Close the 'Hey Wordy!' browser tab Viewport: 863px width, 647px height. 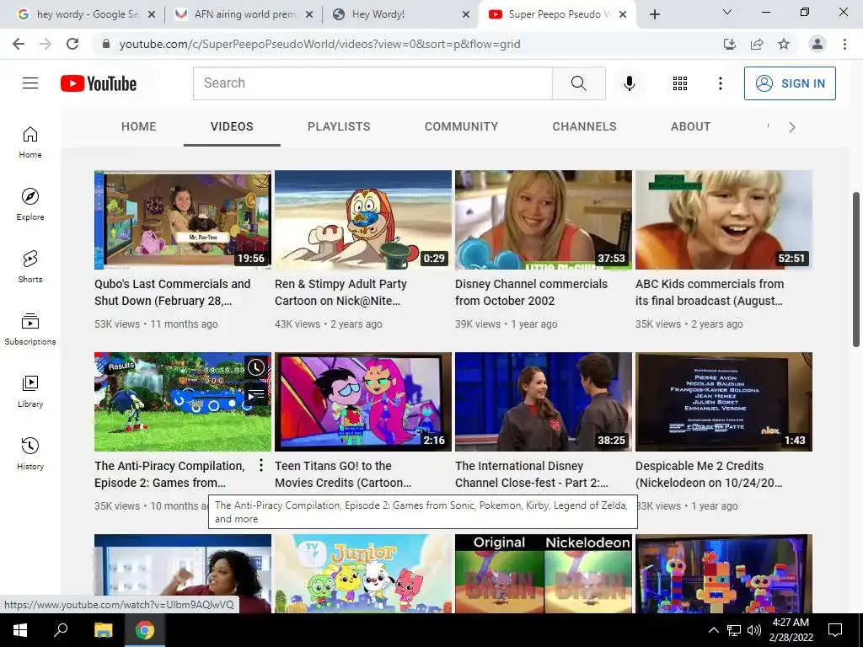click(466, 14)
